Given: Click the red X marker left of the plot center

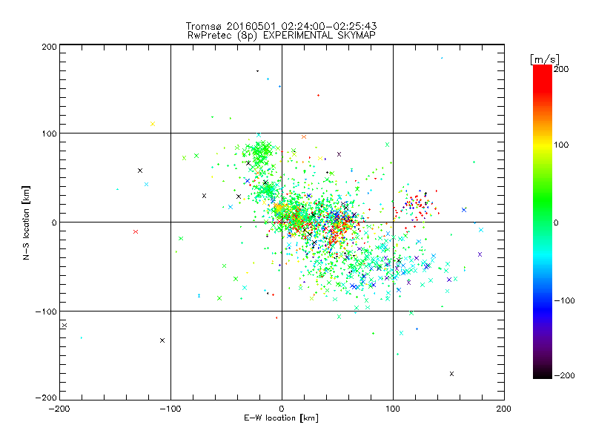Looking at the screenshot, I should pyautogui.click(x=136, y=231).
